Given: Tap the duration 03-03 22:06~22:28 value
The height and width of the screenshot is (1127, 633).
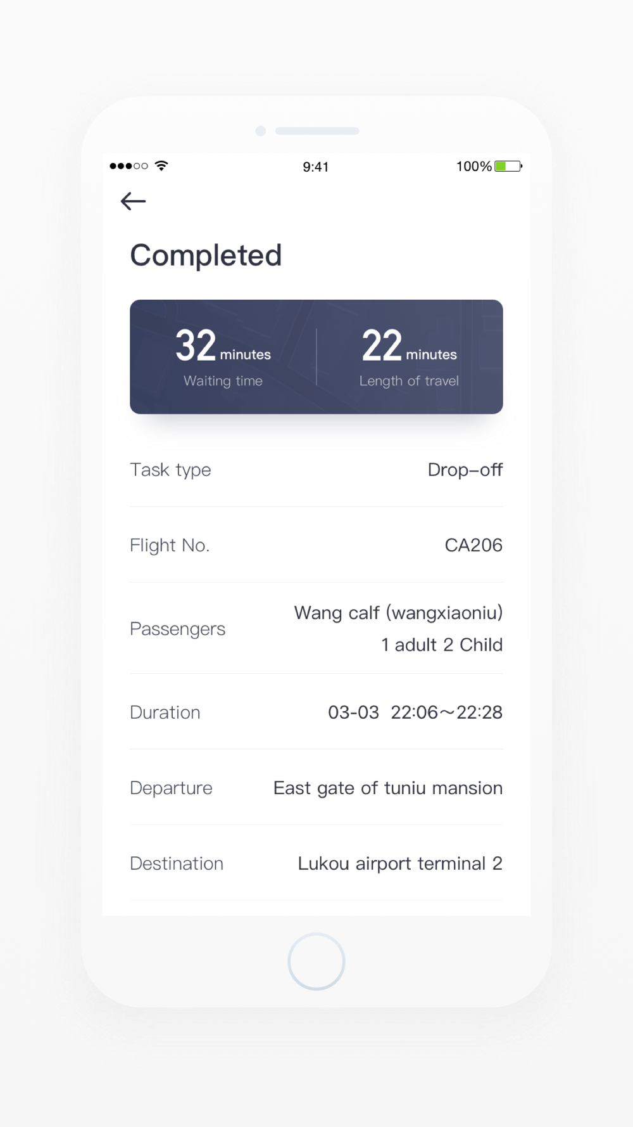Looking at the screenshot, I should [415, 712].
